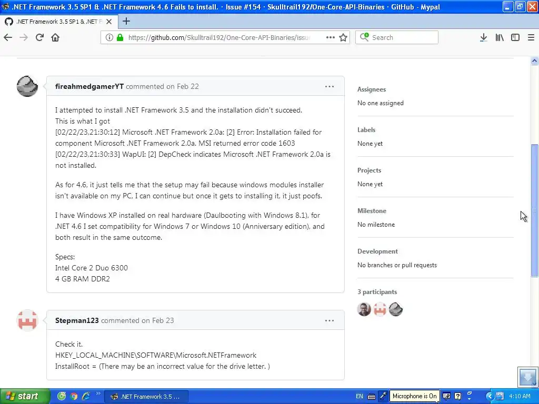539x404 pixels.
Task: Open options for Stepman123's comment
Action: 330,320
